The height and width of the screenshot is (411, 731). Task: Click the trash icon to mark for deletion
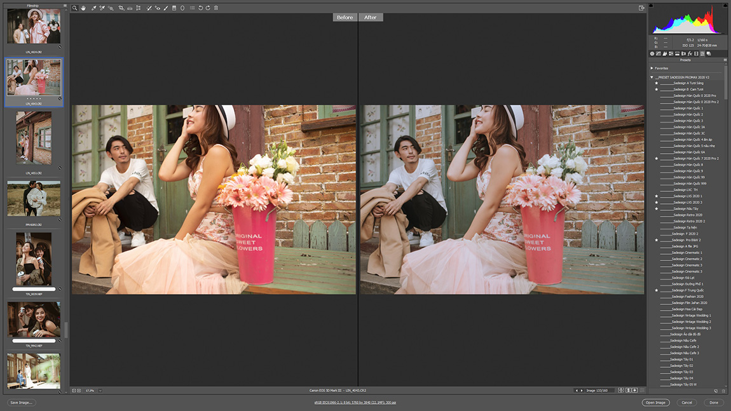(216, 8)
